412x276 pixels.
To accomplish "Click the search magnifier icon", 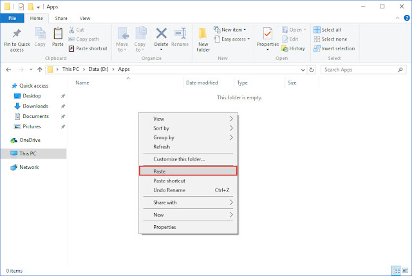I will 400,70.
